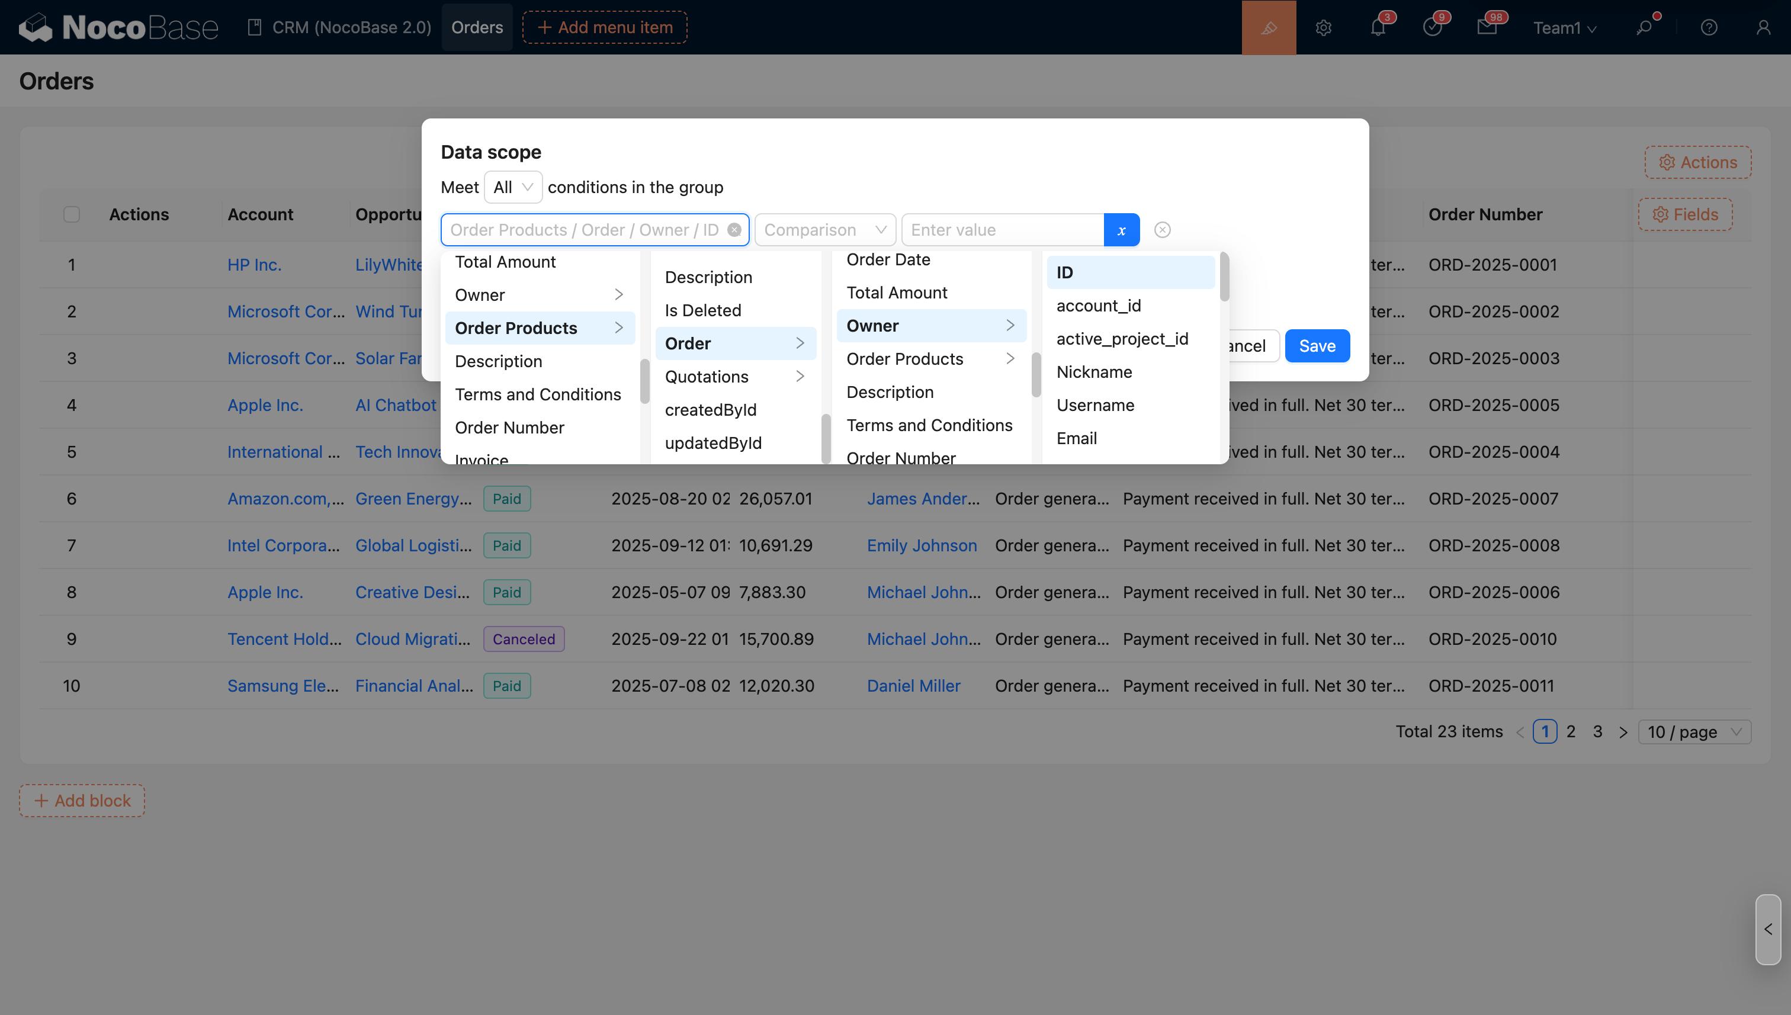The width and height of the screenshot is (1791, 1015).
Task: Clear the selected field path
Action: point(734,230)
